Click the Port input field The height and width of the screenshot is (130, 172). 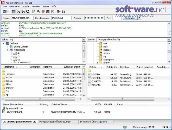tap(117, 18)
